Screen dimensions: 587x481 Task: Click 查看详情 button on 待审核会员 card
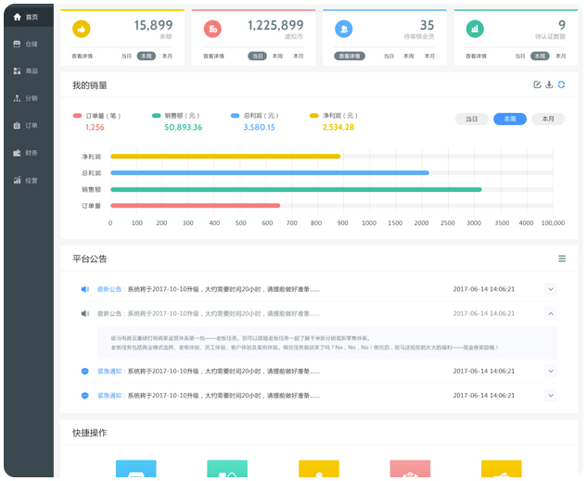(350, 57)
